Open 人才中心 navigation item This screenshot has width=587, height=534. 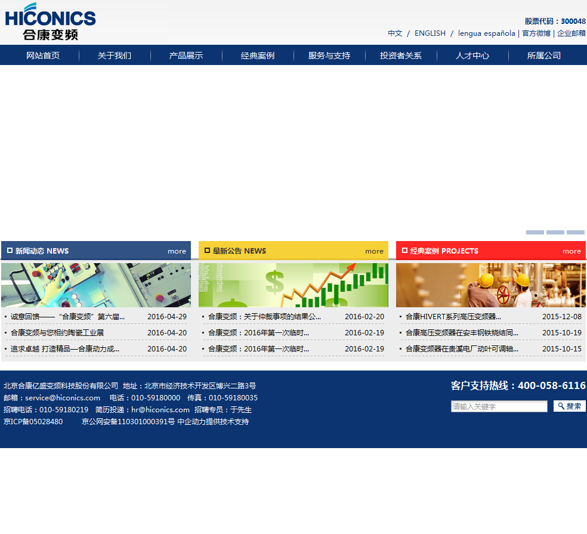(472, 55)
